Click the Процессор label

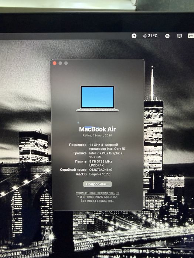point(78,145)
